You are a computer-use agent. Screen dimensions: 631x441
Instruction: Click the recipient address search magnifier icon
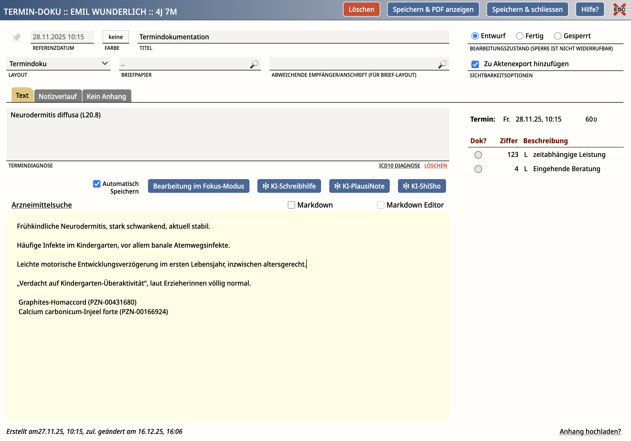point(442,64)
